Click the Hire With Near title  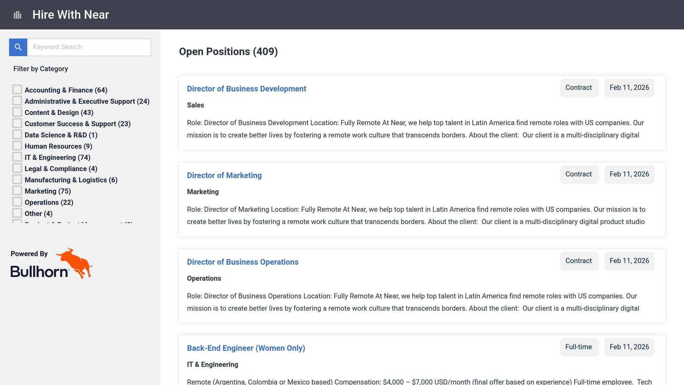tap(71, 15)
